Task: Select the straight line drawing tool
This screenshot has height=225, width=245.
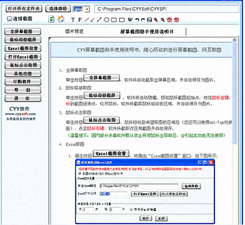Action: 87,20
